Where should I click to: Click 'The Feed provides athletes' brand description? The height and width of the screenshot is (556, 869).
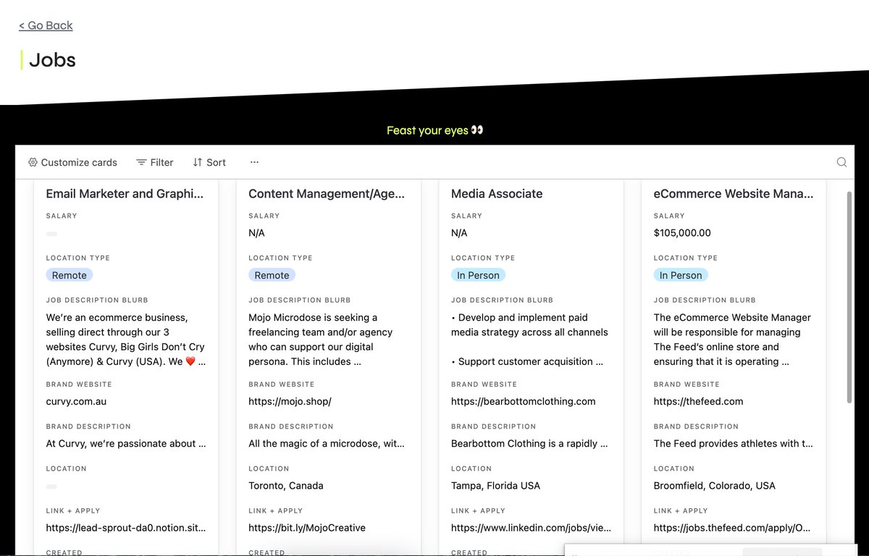click(x=734, y=443)
